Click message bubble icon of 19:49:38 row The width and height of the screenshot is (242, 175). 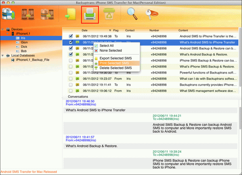click(x=77, y=36)
